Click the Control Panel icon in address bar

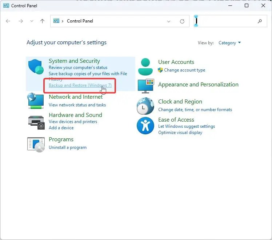click(x=56, y=21)
